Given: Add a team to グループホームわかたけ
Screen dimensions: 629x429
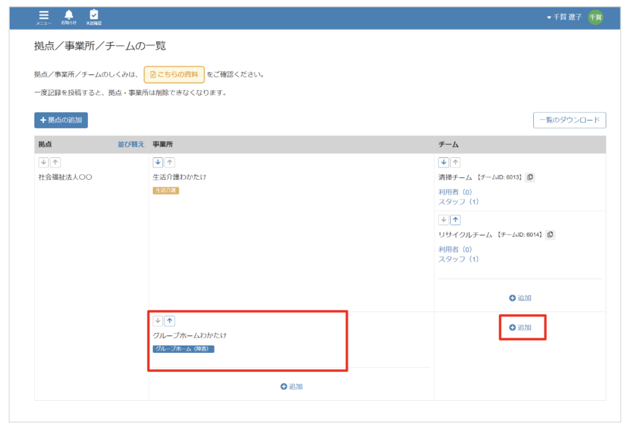Looking at the screenshot, I should (520, 328).
